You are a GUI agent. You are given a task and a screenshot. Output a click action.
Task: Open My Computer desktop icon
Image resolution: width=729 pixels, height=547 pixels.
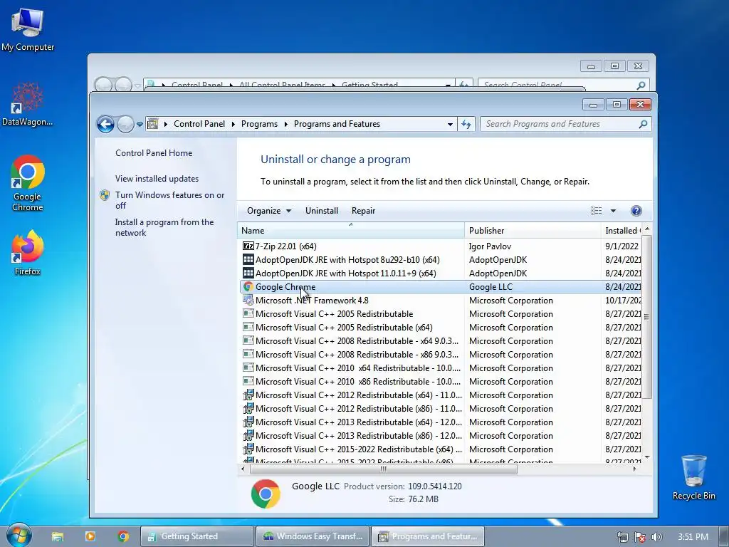[x=28, y=28]
